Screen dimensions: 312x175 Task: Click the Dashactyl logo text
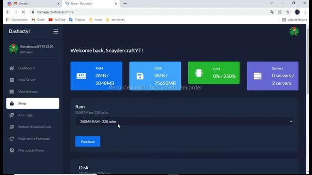point(19,31)
